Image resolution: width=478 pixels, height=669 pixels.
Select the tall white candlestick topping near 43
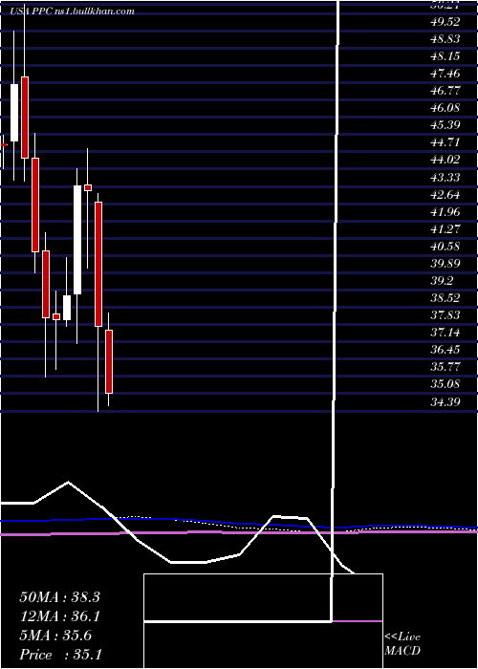[x=77, y=240]
